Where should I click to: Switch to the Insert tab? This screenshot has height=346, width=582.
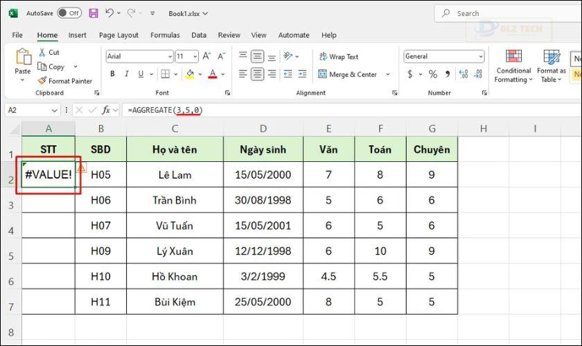tap(77, 35)
